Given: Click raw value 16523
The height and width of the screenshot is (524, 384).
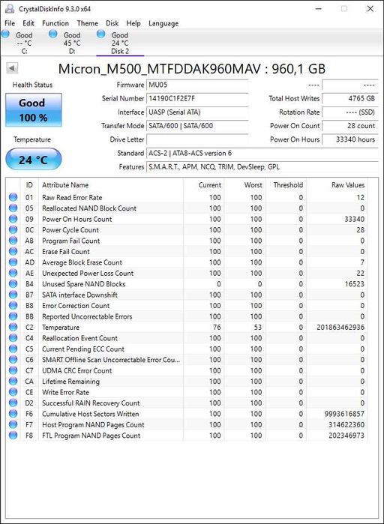Looking at the screenshot, I should pos(355,284).
